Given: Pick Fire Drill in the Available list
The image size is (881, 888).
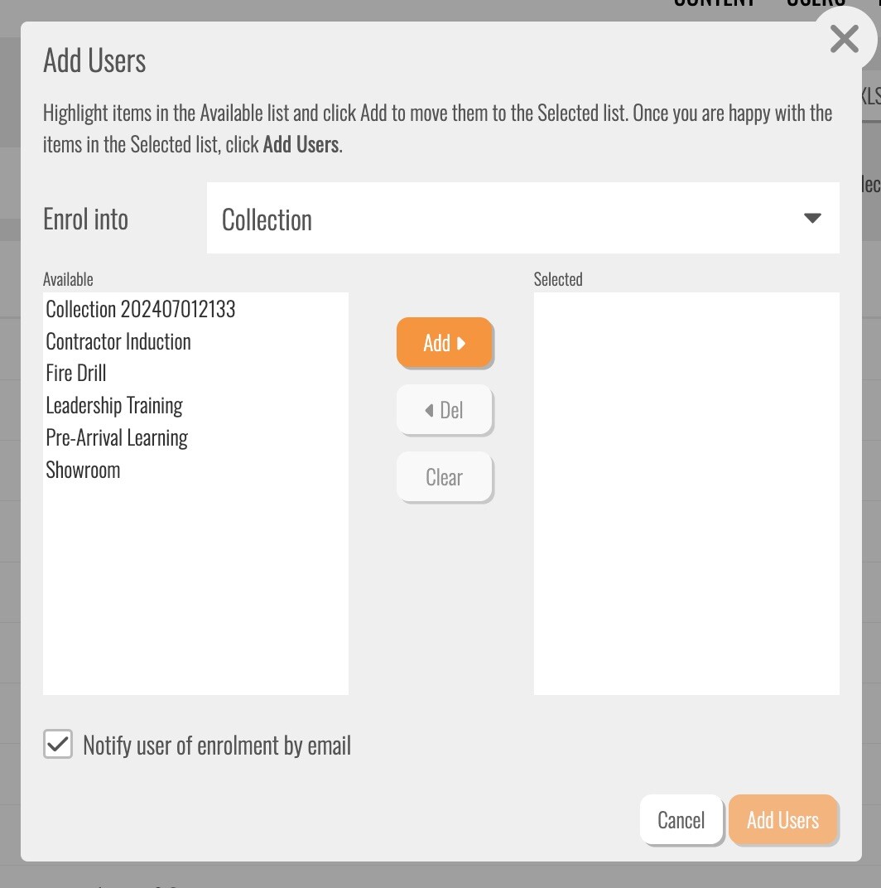Looking at the screenshot, I should click(x=76, y=374).
